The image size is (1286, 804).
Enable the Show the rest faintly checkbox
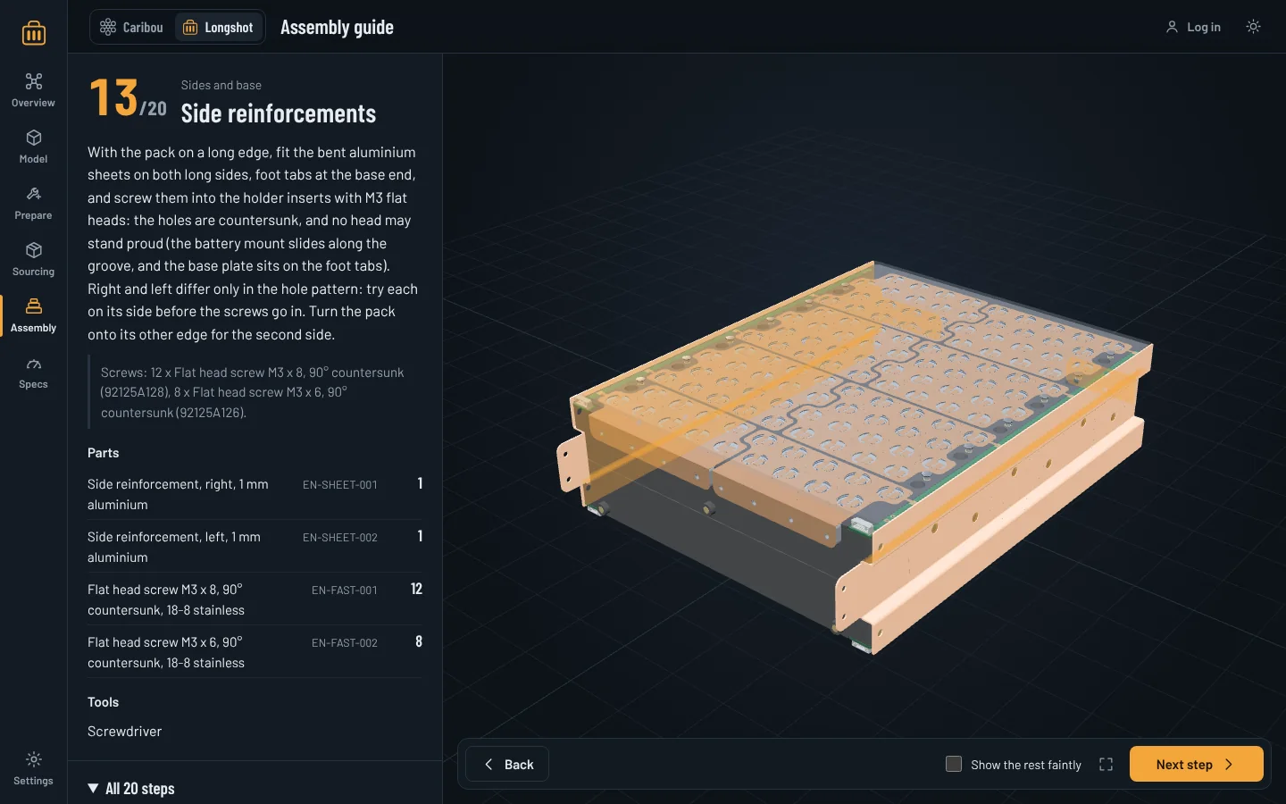[954, 764]
